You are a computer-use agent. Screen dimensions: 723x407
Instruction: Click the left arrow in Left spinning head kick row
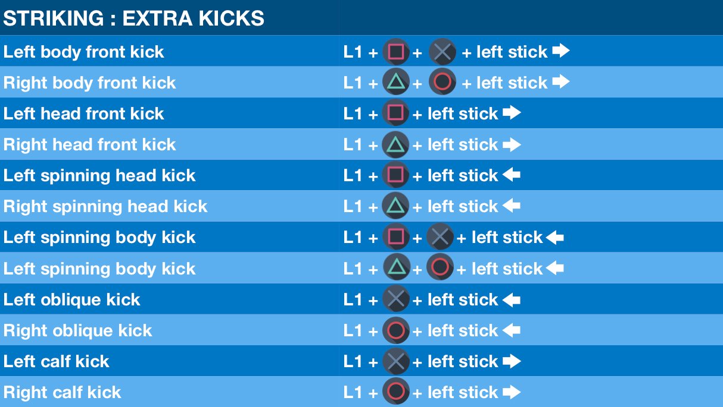512,175
